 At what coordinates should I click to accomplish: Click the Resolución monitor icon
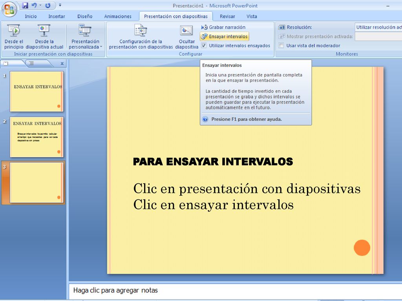point(282,27)
